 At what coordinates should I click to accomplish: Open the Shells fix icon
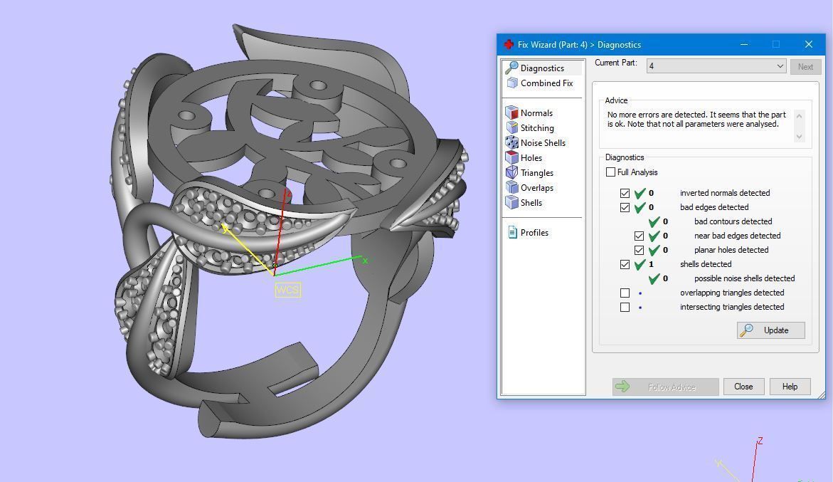click(x=511, y=202)
